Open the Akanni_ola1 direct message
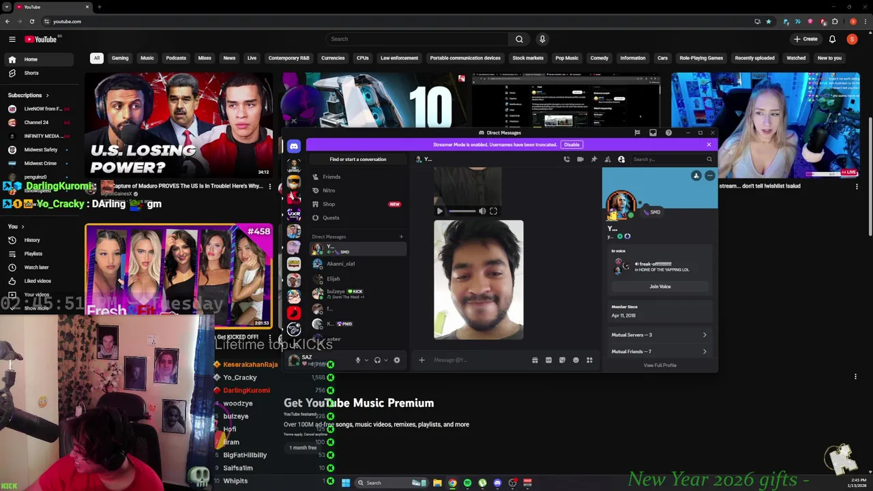The image size is (873, 491). [x=358, y=264]
